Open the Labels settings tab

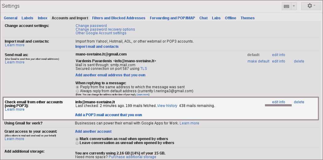coord(27,18)
